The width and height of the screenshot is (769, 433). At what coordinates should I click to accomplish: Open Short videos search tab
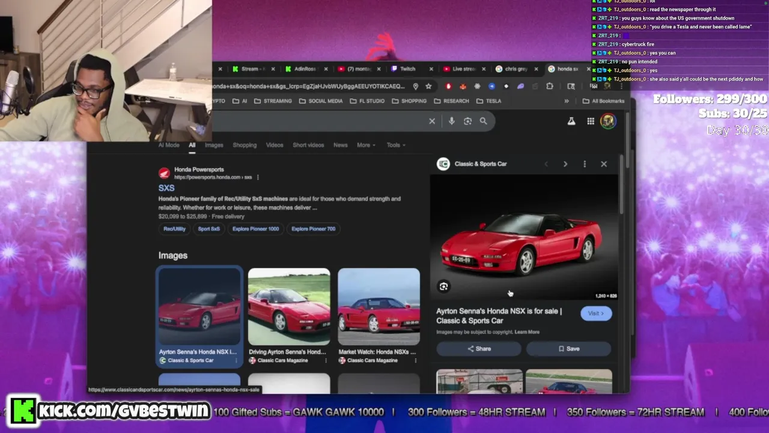308,145
